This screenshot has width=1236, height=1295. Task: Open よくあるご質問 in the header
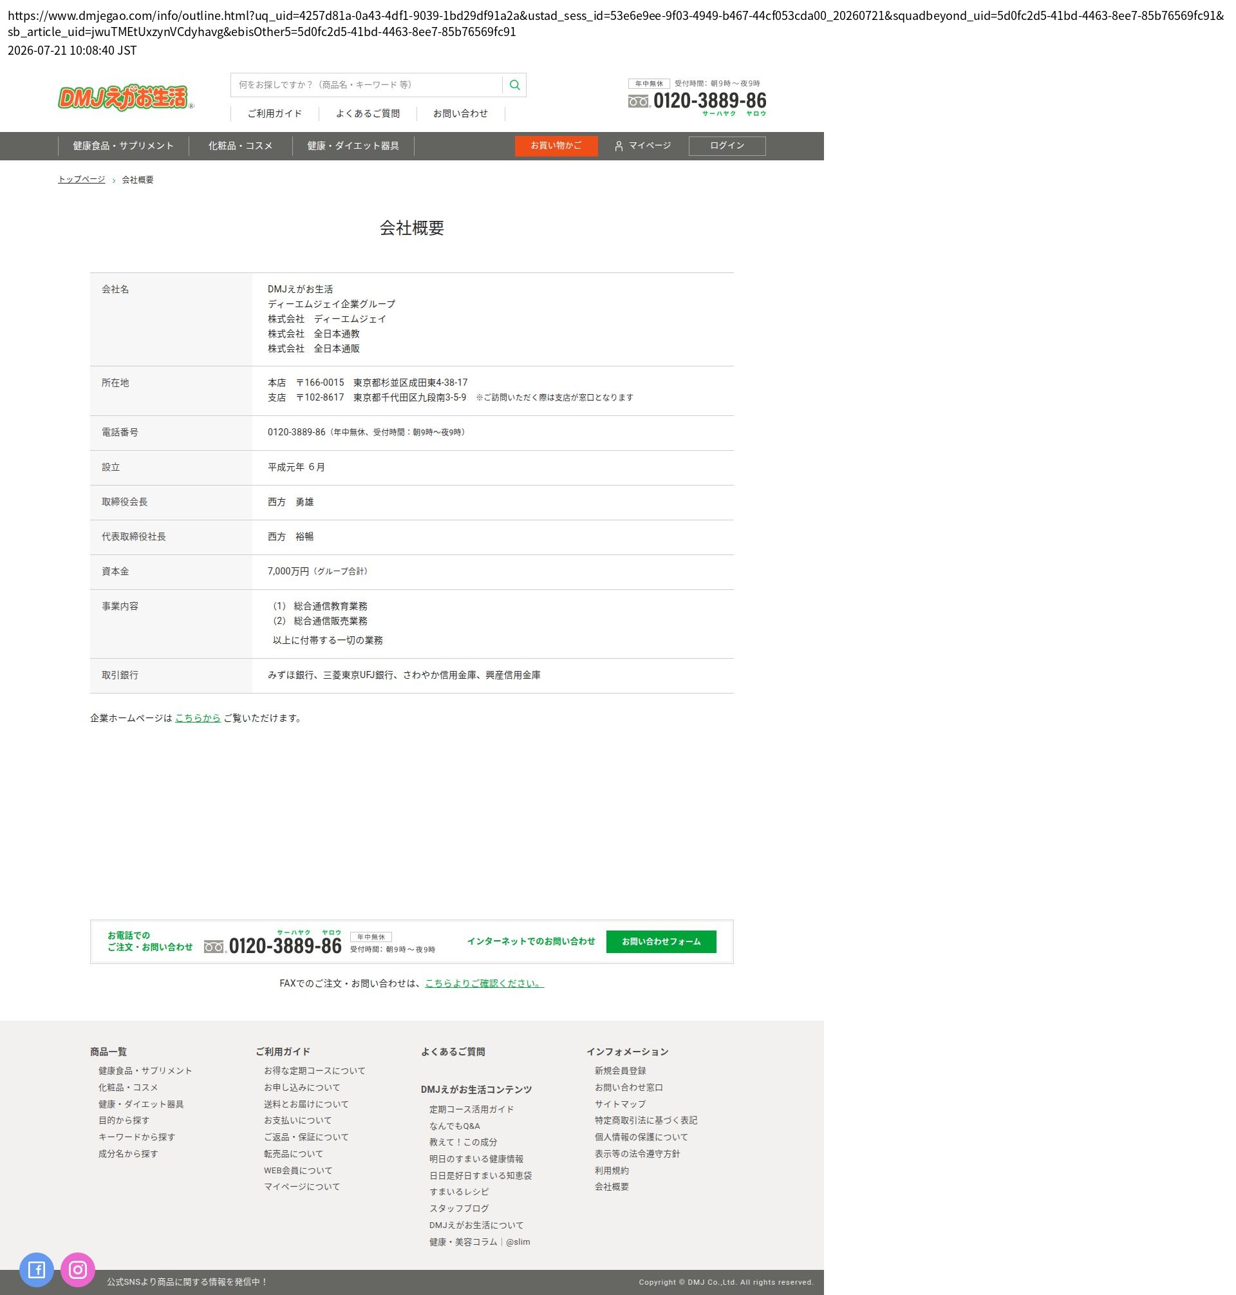point(368,113)
